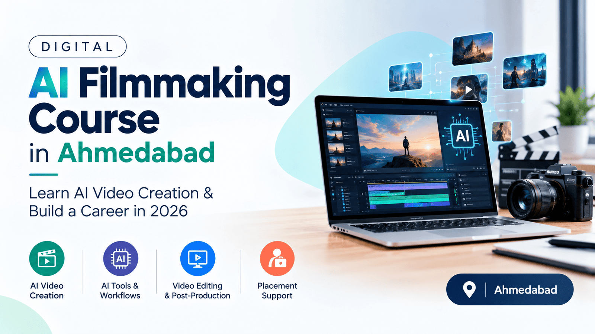The image size is (595, 334).
Task: Click the glowing AI chip icon on laptop screen
Action: tap(462, 136)
